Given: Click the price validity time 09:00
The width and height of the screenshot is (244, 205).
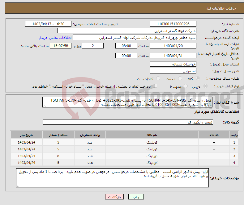Looking at the screenshot, I should click(126, 56).
